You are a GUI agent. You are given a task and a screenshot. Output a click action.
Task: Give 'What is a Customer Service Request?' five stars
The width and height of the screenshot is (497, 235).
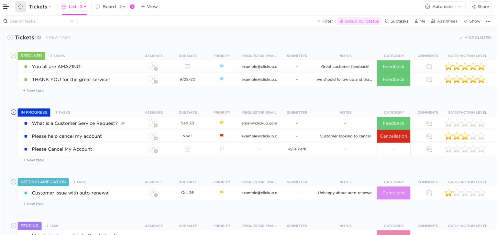click(x=481, y=123)
